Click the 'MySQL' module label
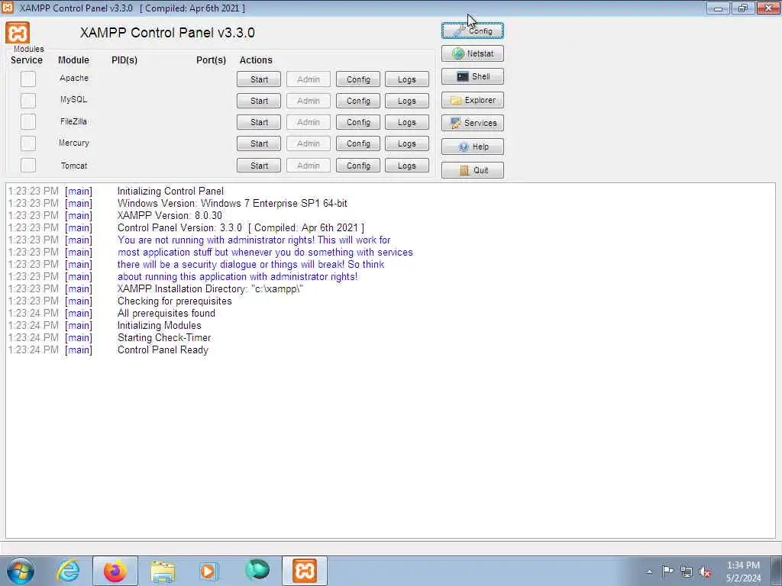The height and width of the screenshot is (586, 782). pos(74,100)
